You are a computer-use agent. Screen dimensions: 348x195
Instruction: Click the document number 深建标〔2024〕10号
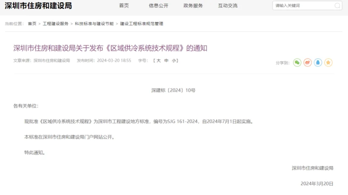coord(173,91)
